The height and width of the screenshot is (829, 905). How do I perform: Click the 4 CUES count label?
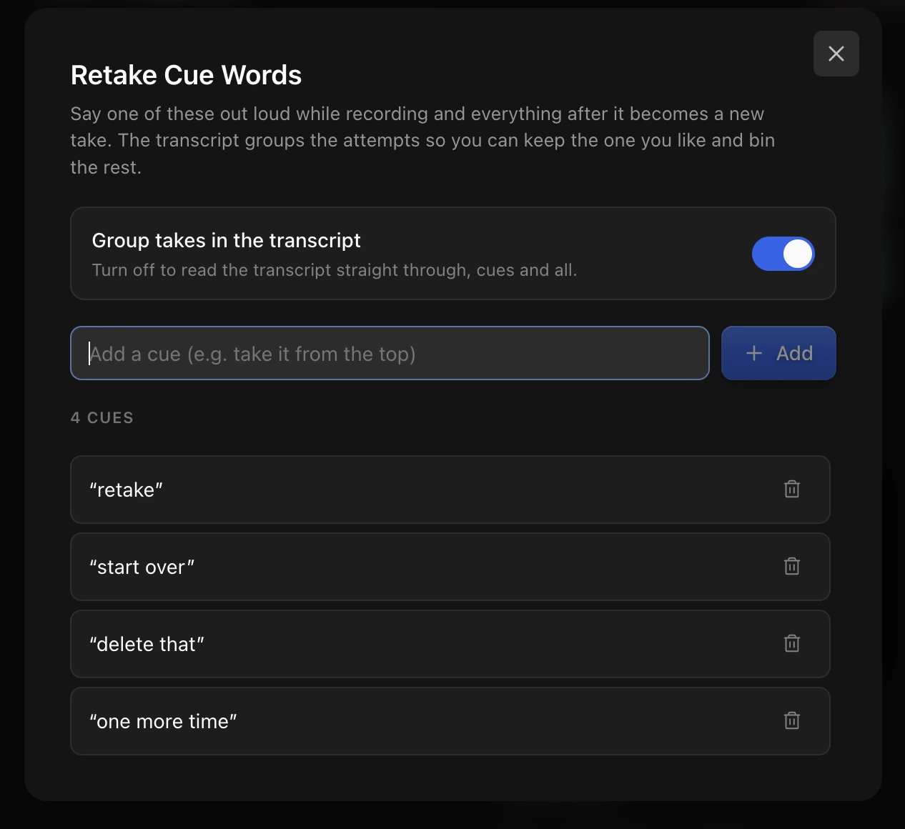102,418
